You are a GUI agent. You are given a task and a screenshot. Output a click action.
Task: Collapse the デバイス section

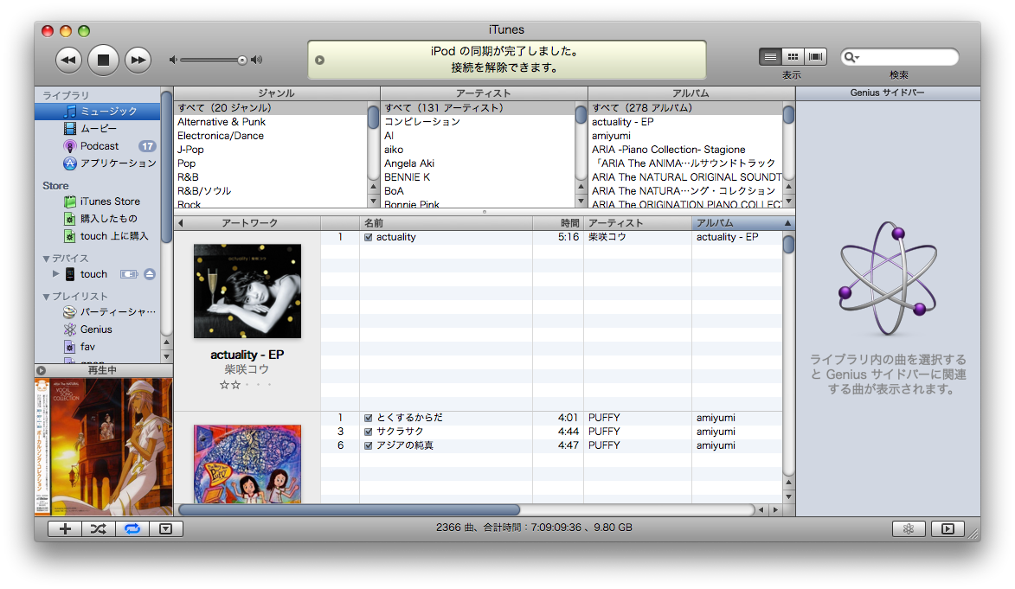(46, 259)
